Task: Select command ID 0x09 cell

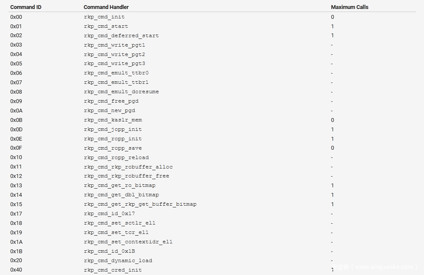Action: [16, 101]
